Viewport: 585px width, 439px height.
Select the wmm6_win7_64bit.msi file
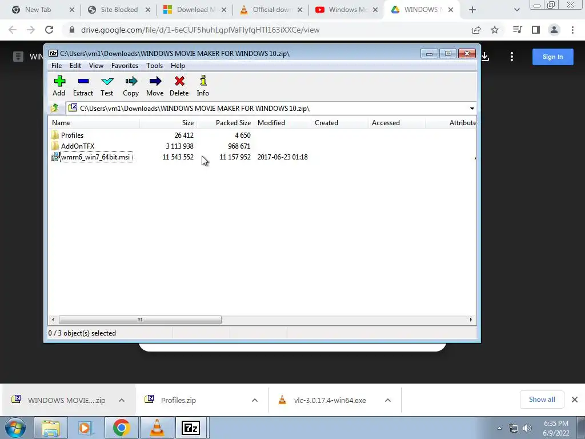point(95,157)
